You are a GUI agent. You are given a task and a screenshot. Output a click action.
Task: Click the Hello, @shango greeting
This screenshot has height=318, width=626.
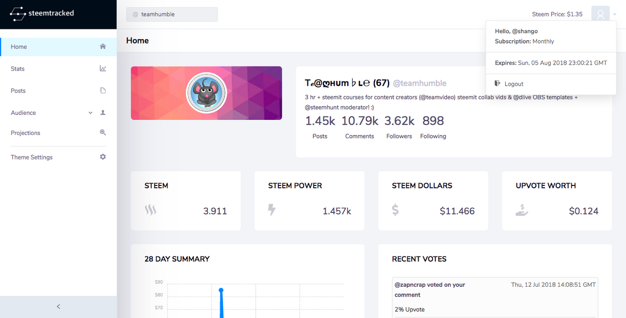(516, 31)
